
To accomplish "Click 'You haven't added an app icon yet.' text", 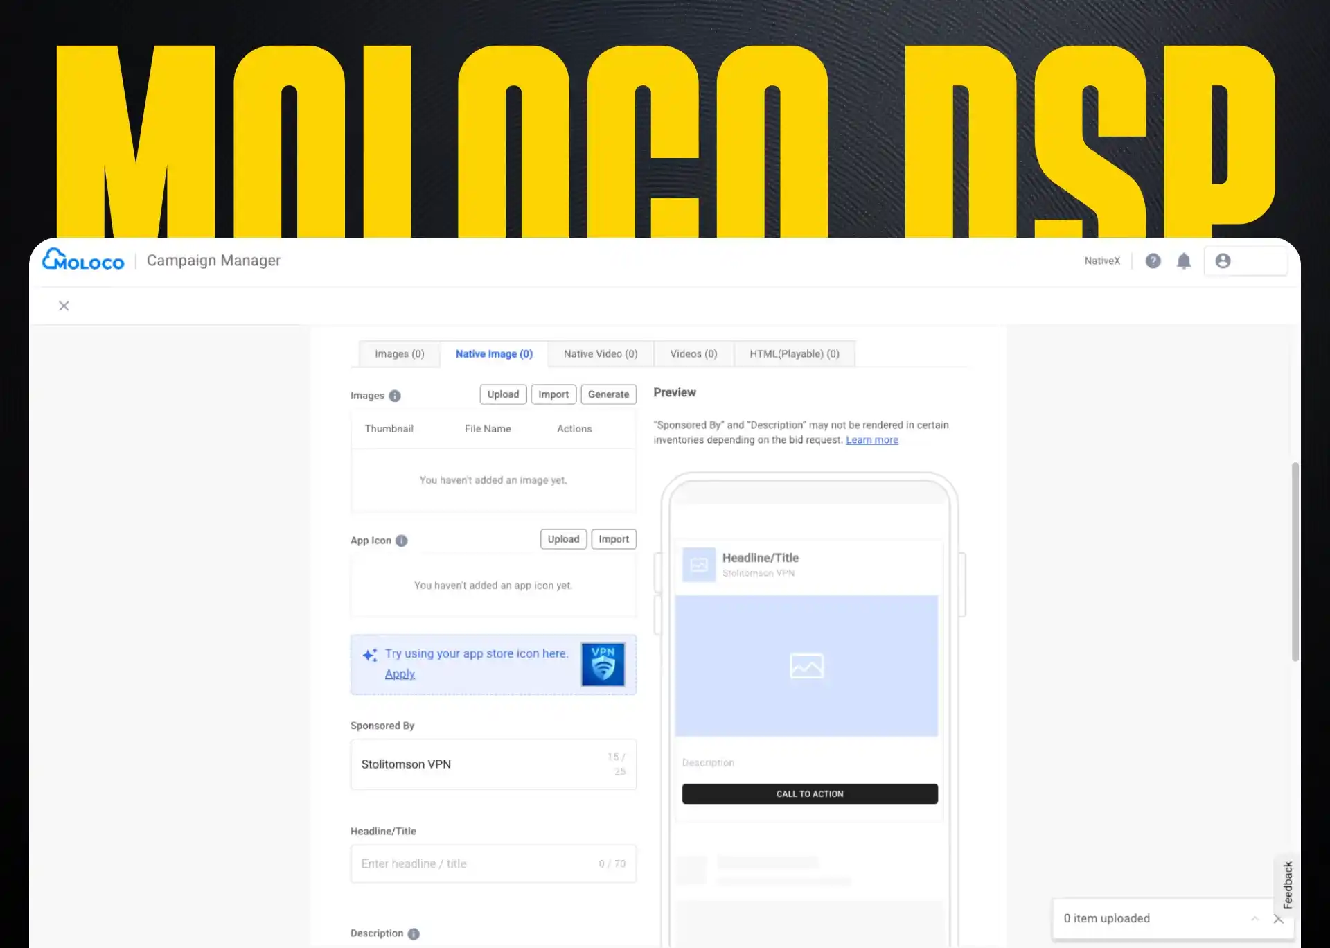I will pos(493,585).
